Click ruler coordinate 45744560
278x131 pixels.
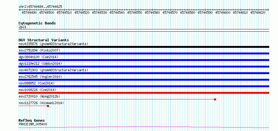[x=152, y=13]
